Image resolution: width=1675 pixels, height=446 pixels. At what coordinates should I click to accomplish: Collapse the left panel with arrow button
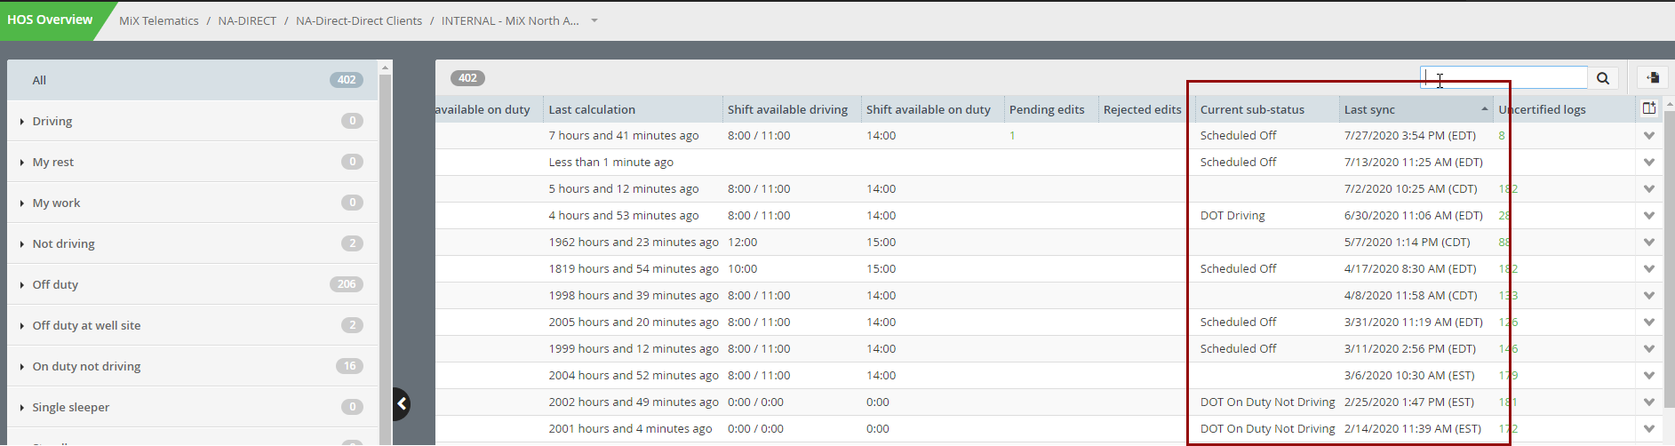coord(402,404)
